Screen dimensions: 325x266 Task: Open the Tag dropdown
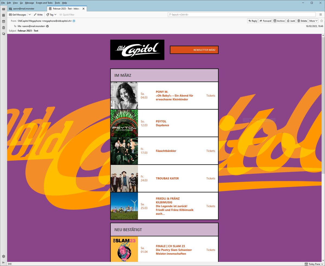(x=51, y=15)
